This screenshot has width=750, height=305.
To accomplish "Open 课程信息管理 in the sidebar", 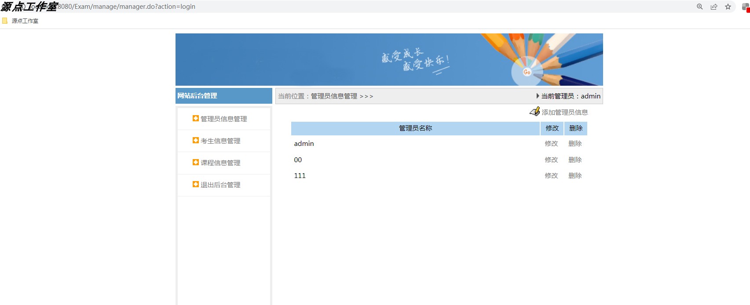I will (x=220, y=163).
